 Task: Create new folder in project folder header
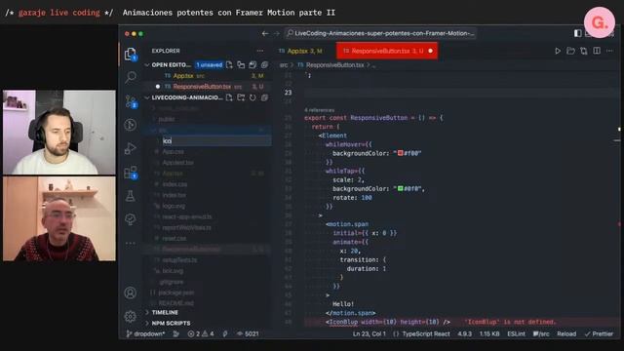[241, 97]
